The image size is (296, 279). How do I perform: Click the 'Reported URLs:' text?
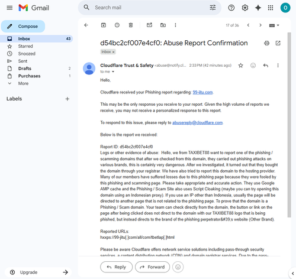115,231
